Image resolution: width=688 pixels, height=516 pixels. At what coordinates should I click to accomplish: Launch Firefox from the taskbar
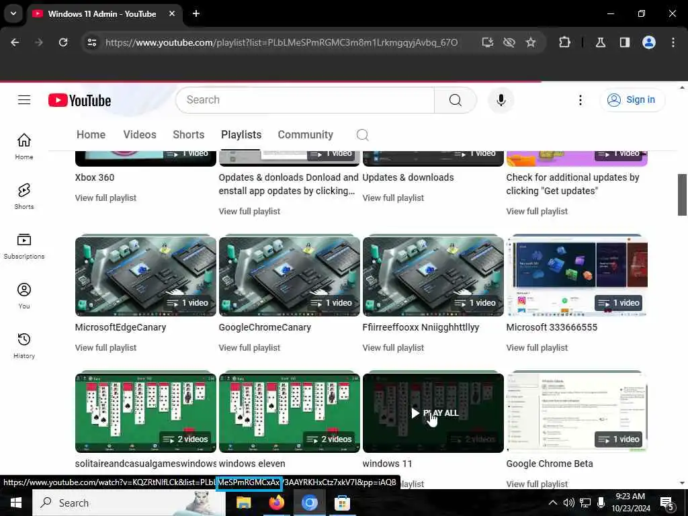pos(276,503)
